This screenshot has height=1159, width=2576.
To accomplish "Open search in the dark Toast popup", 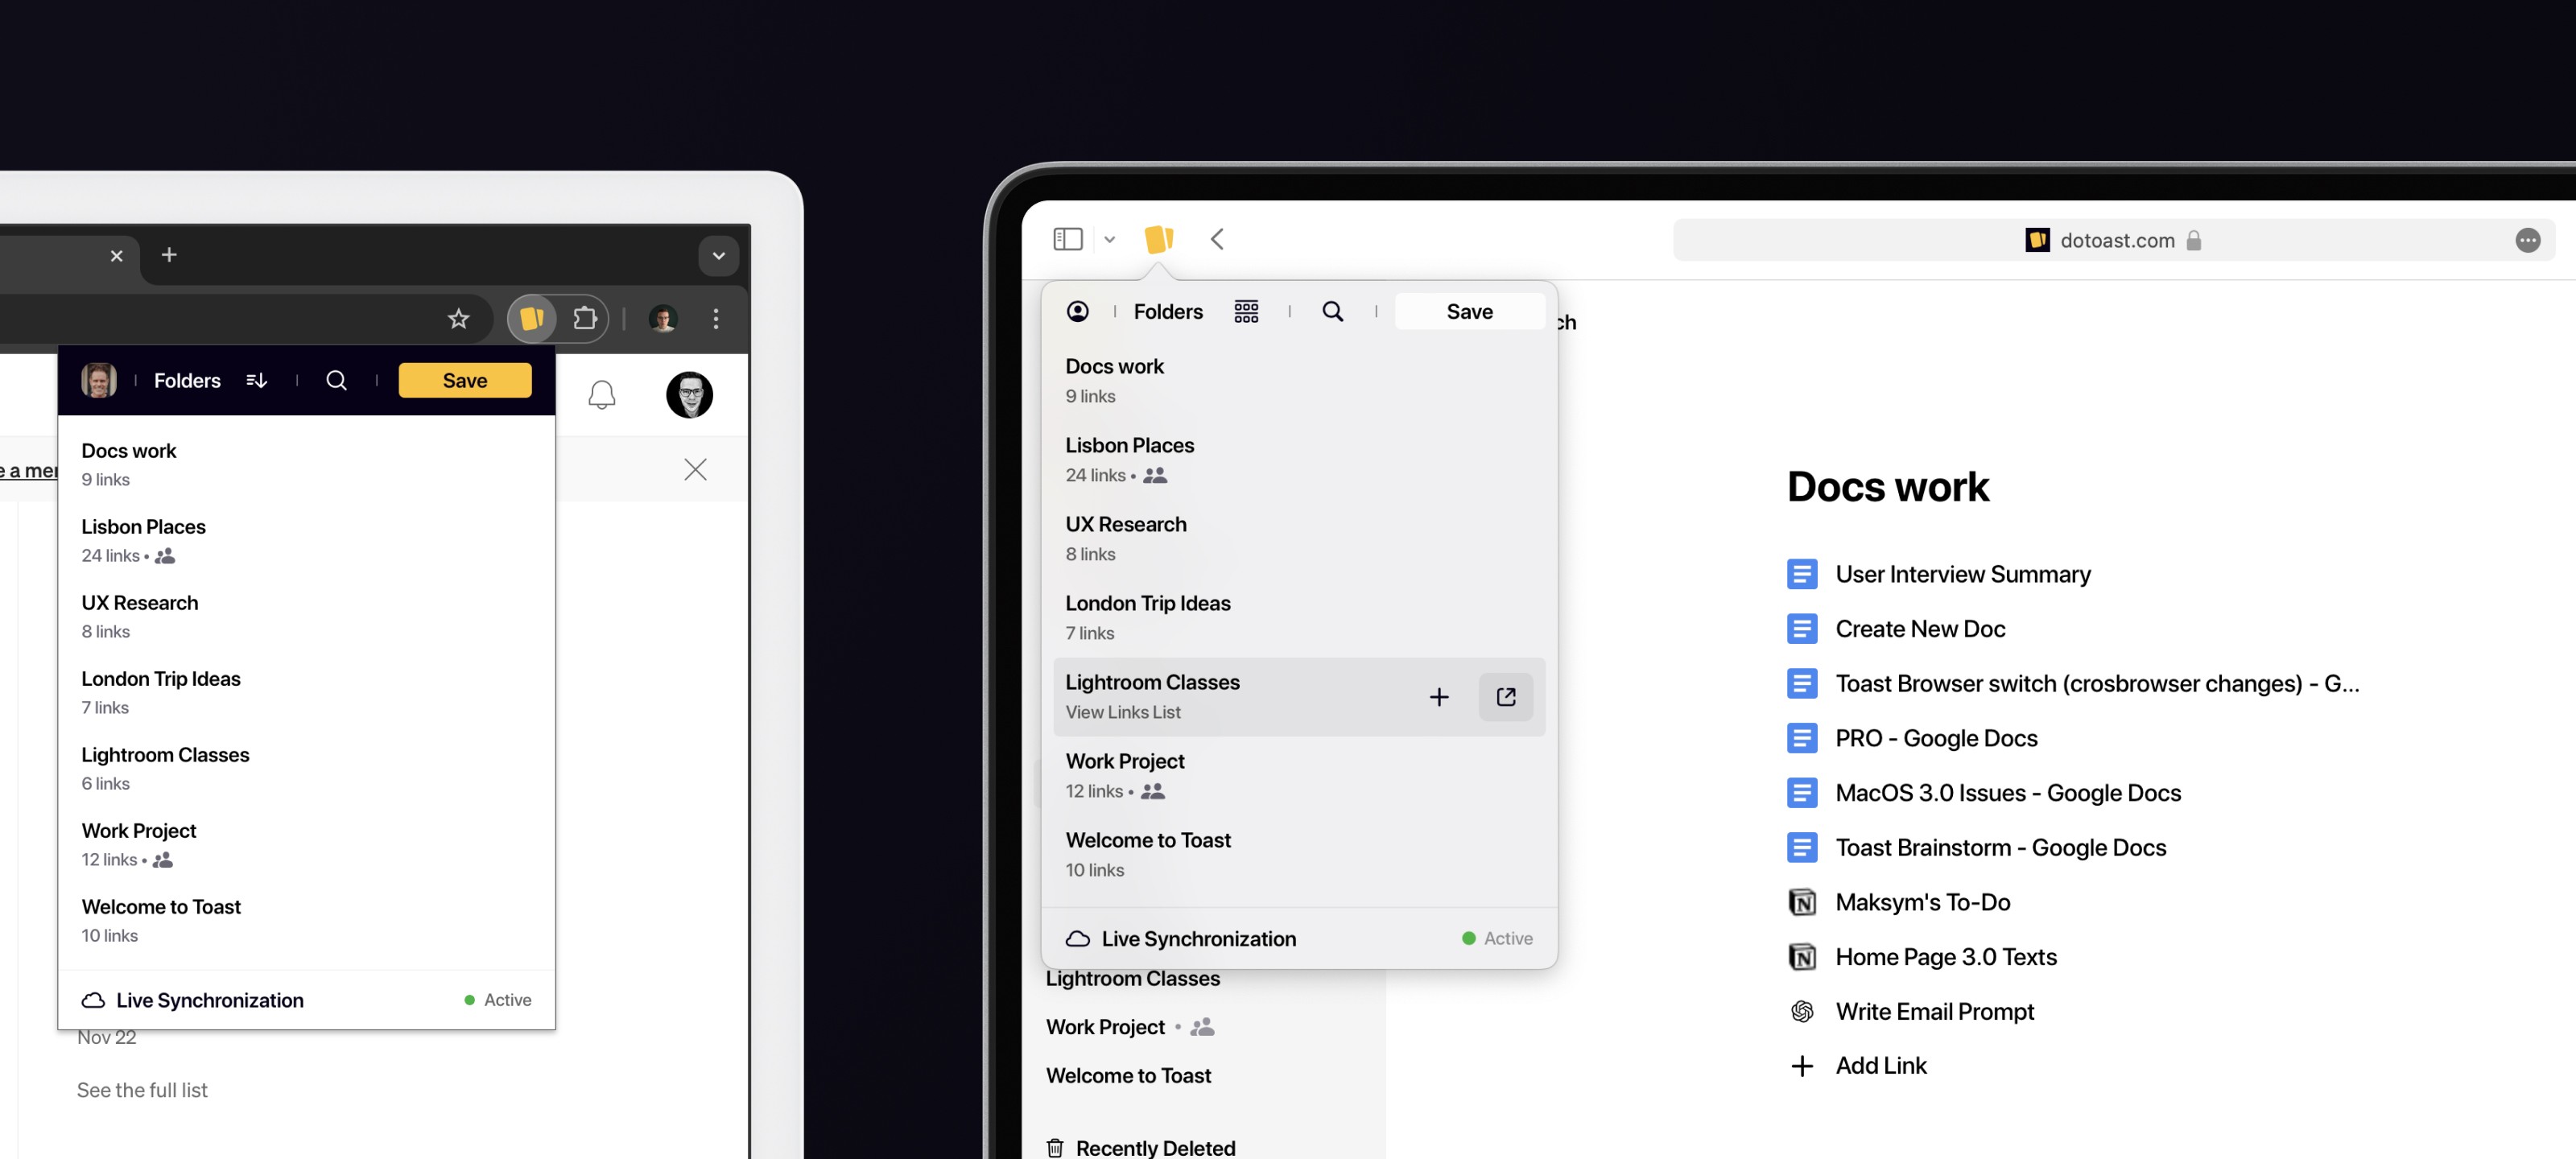I will (x=336, y=380).
